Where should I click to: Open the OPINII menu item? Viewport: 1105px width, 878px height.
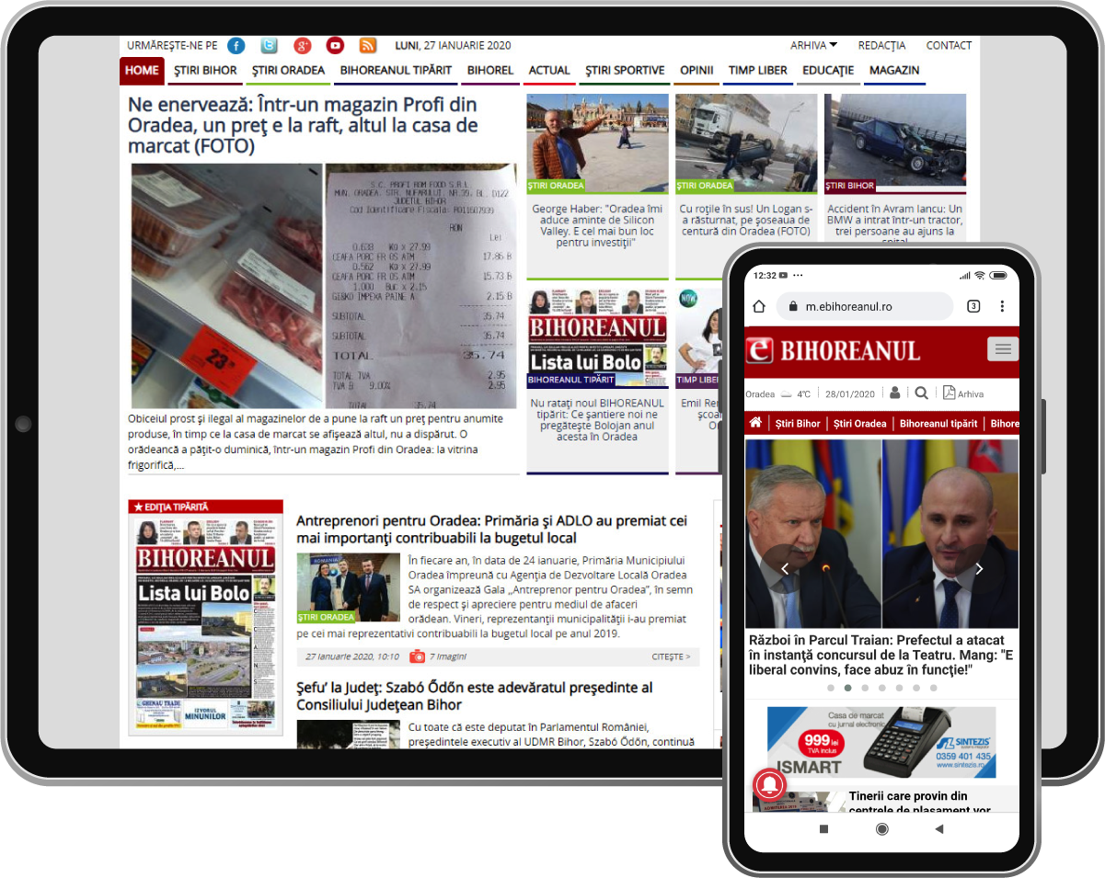[696, 71]
